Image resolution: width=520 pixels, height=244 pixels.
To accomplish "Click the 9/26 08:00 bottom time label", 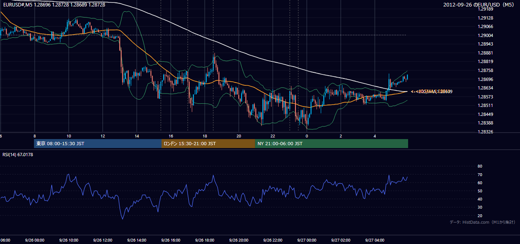I will [x=35, y=240].
